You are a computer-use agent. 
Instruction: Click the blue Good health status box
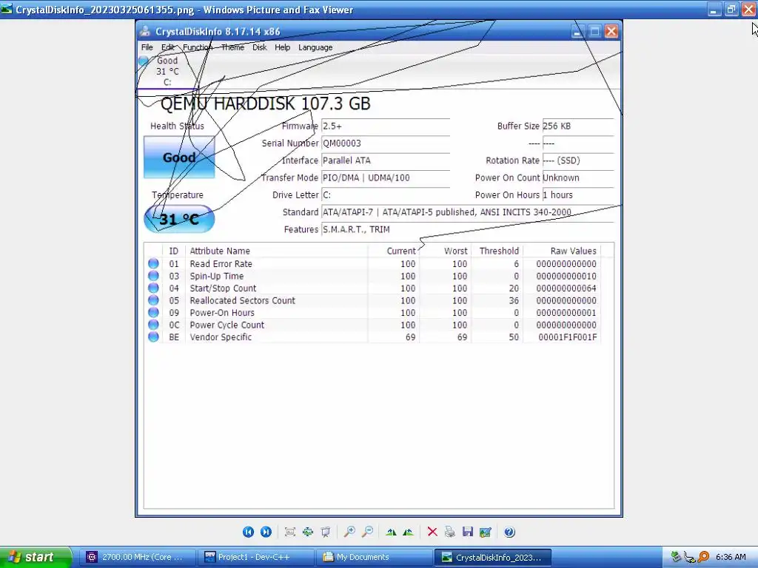click(x=179, y=157)
